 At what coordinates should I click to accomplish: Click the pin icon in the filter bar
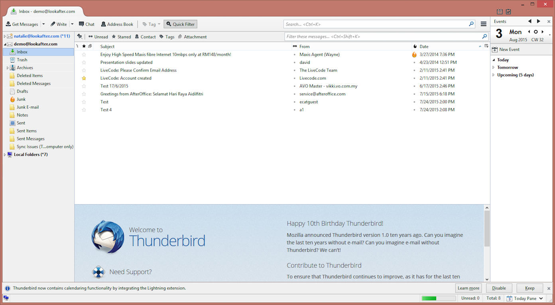[x=80, y=37]
